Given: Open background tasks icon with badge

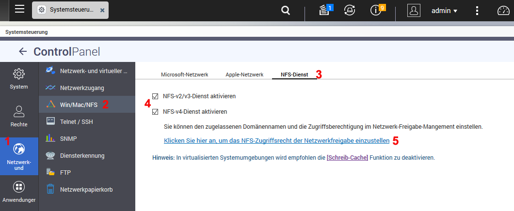Looking at the screenshot, I should pos(325,10).
